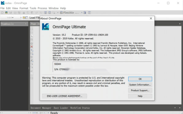Viewport: 183px width, 114px height.
Task: Click the Open file toolbar icon
Action: 6,13
